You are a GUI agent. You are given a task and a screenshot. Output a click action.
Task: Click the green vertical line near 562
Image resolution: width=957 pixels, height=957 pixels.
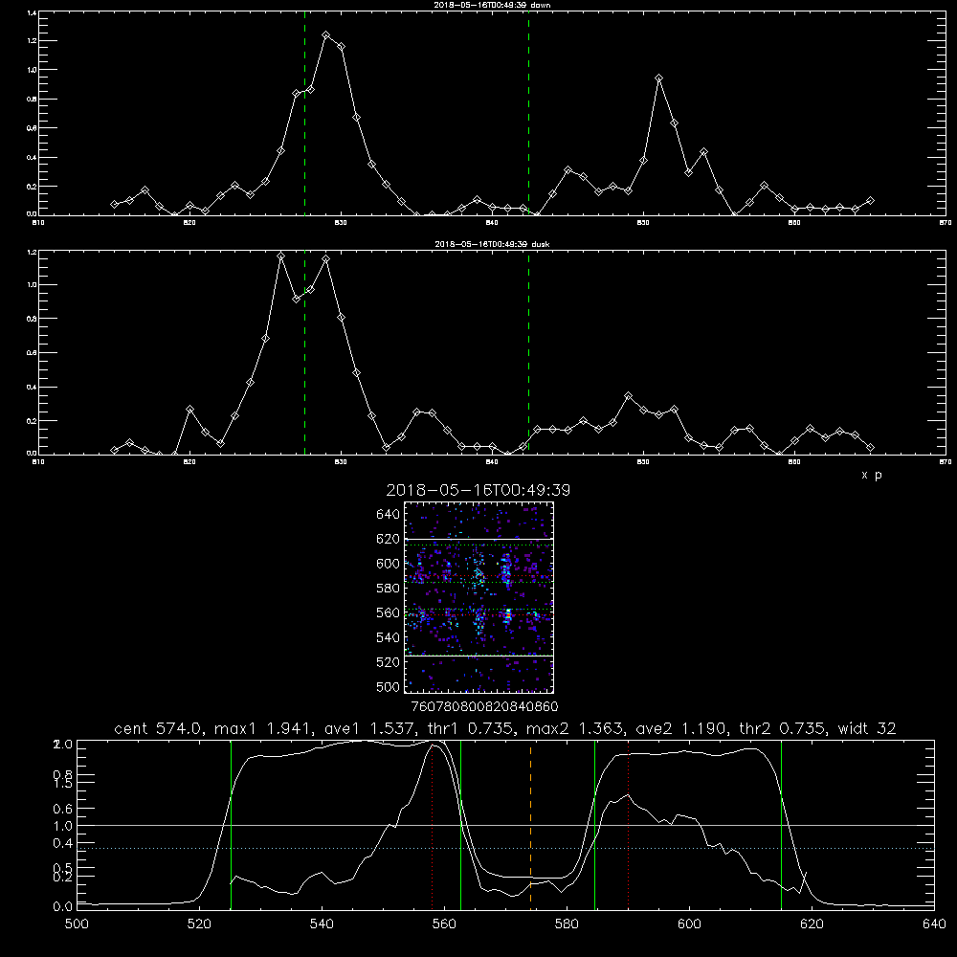coord(461,824)
